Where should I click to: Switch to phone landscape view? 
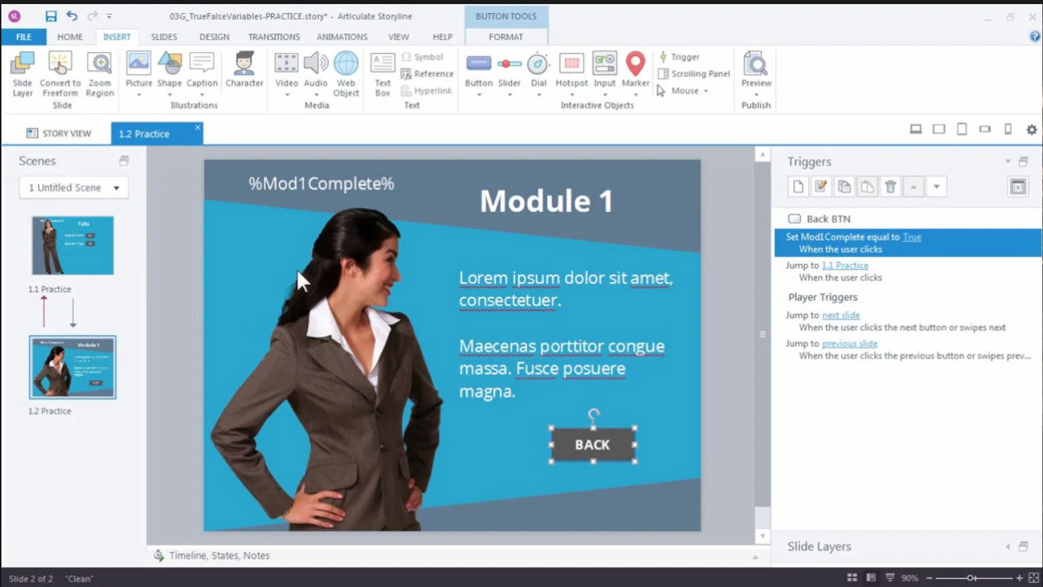985,129
